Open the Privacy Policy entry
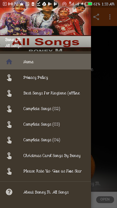 tap(45, 77)
